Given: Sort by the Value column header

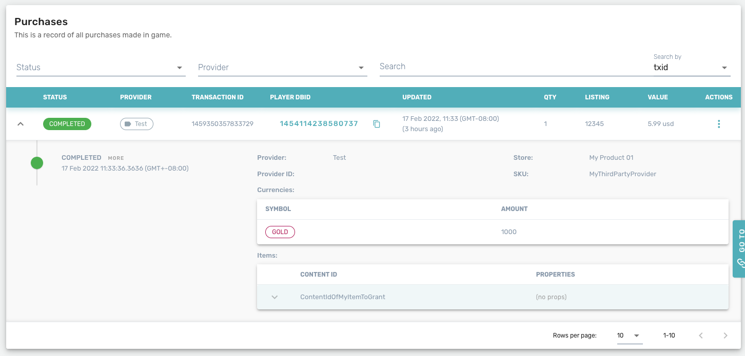Looking at the screenshot, I should [658, 97].
